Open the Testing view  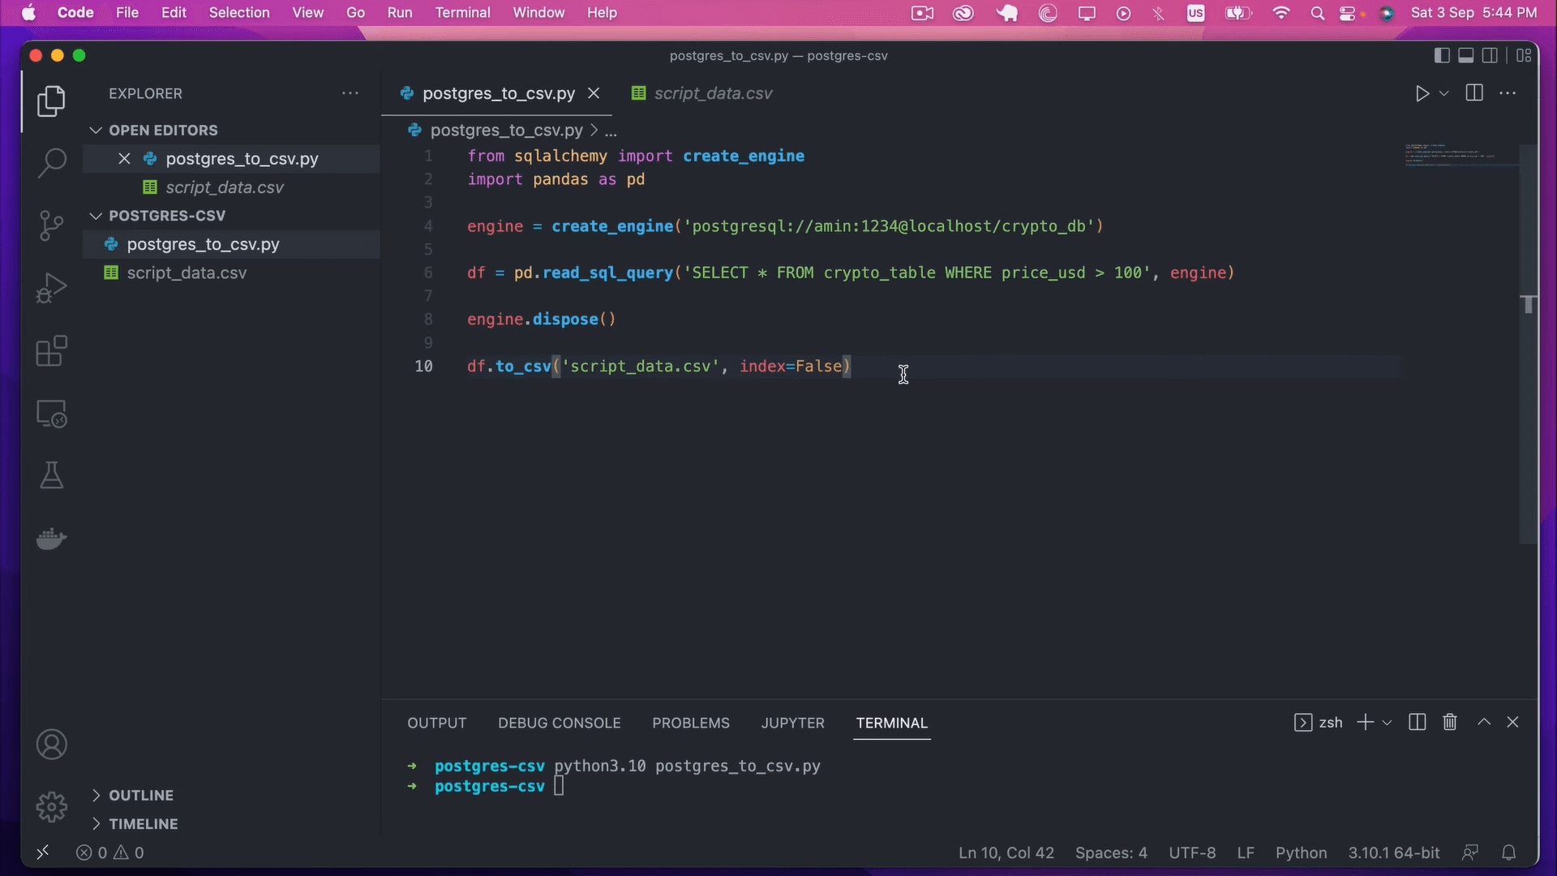click(x=50, y=475)
